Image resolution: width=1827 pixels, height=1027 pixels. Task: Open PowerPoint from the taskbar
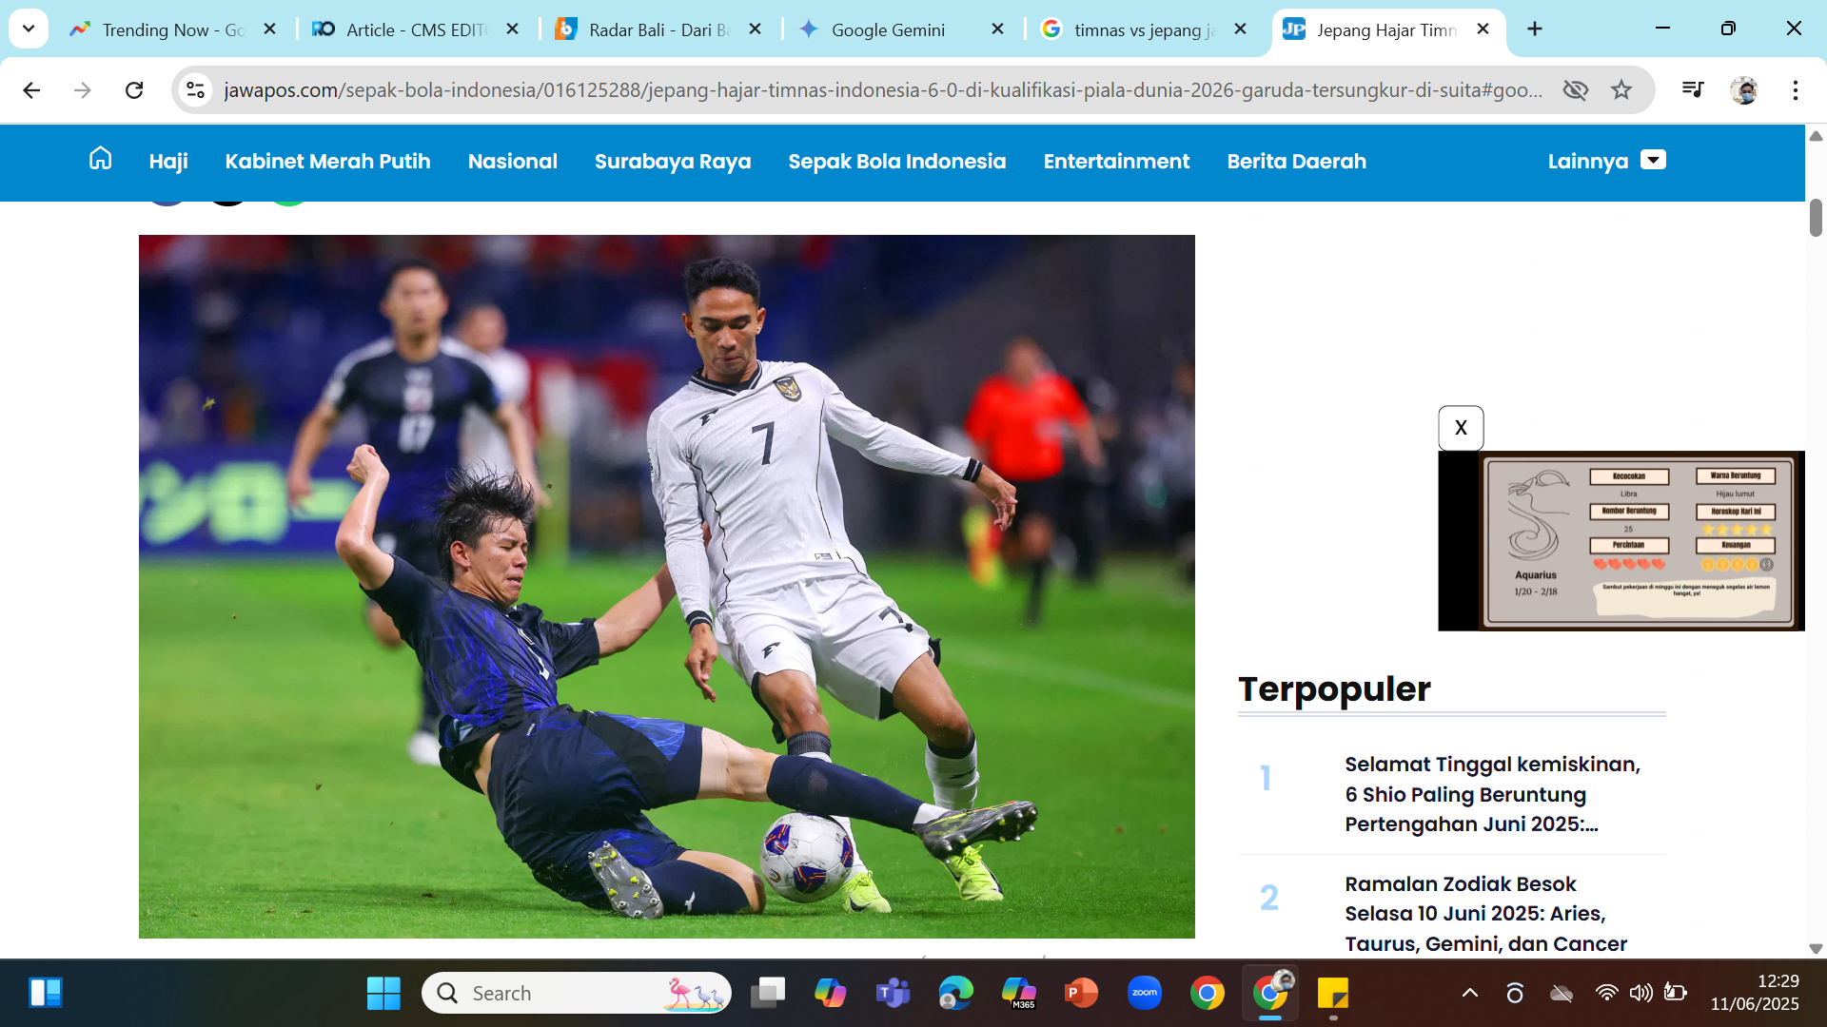pos(1082,993)
